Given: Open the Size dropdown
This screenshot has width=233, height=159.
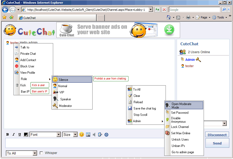Looking at the screenshot, I should point(70,135).
